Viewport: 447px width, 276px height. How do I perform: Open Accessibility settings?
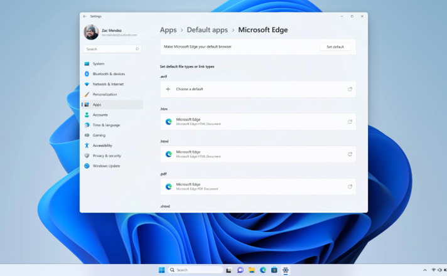pyautogui.click(x=112, y=146)
